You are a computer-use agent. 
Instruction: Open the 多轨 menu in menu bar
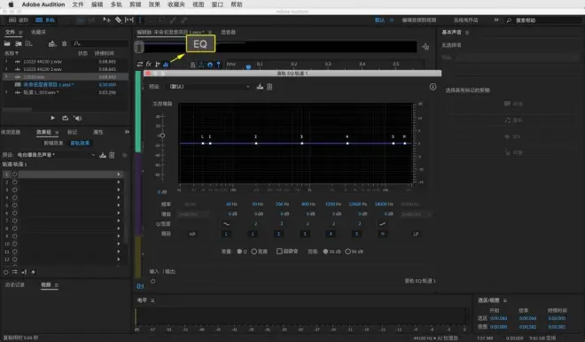click(116, 4)
